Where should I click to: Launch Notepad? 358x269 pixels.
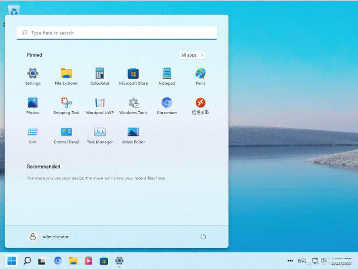(x=167, y=77)
